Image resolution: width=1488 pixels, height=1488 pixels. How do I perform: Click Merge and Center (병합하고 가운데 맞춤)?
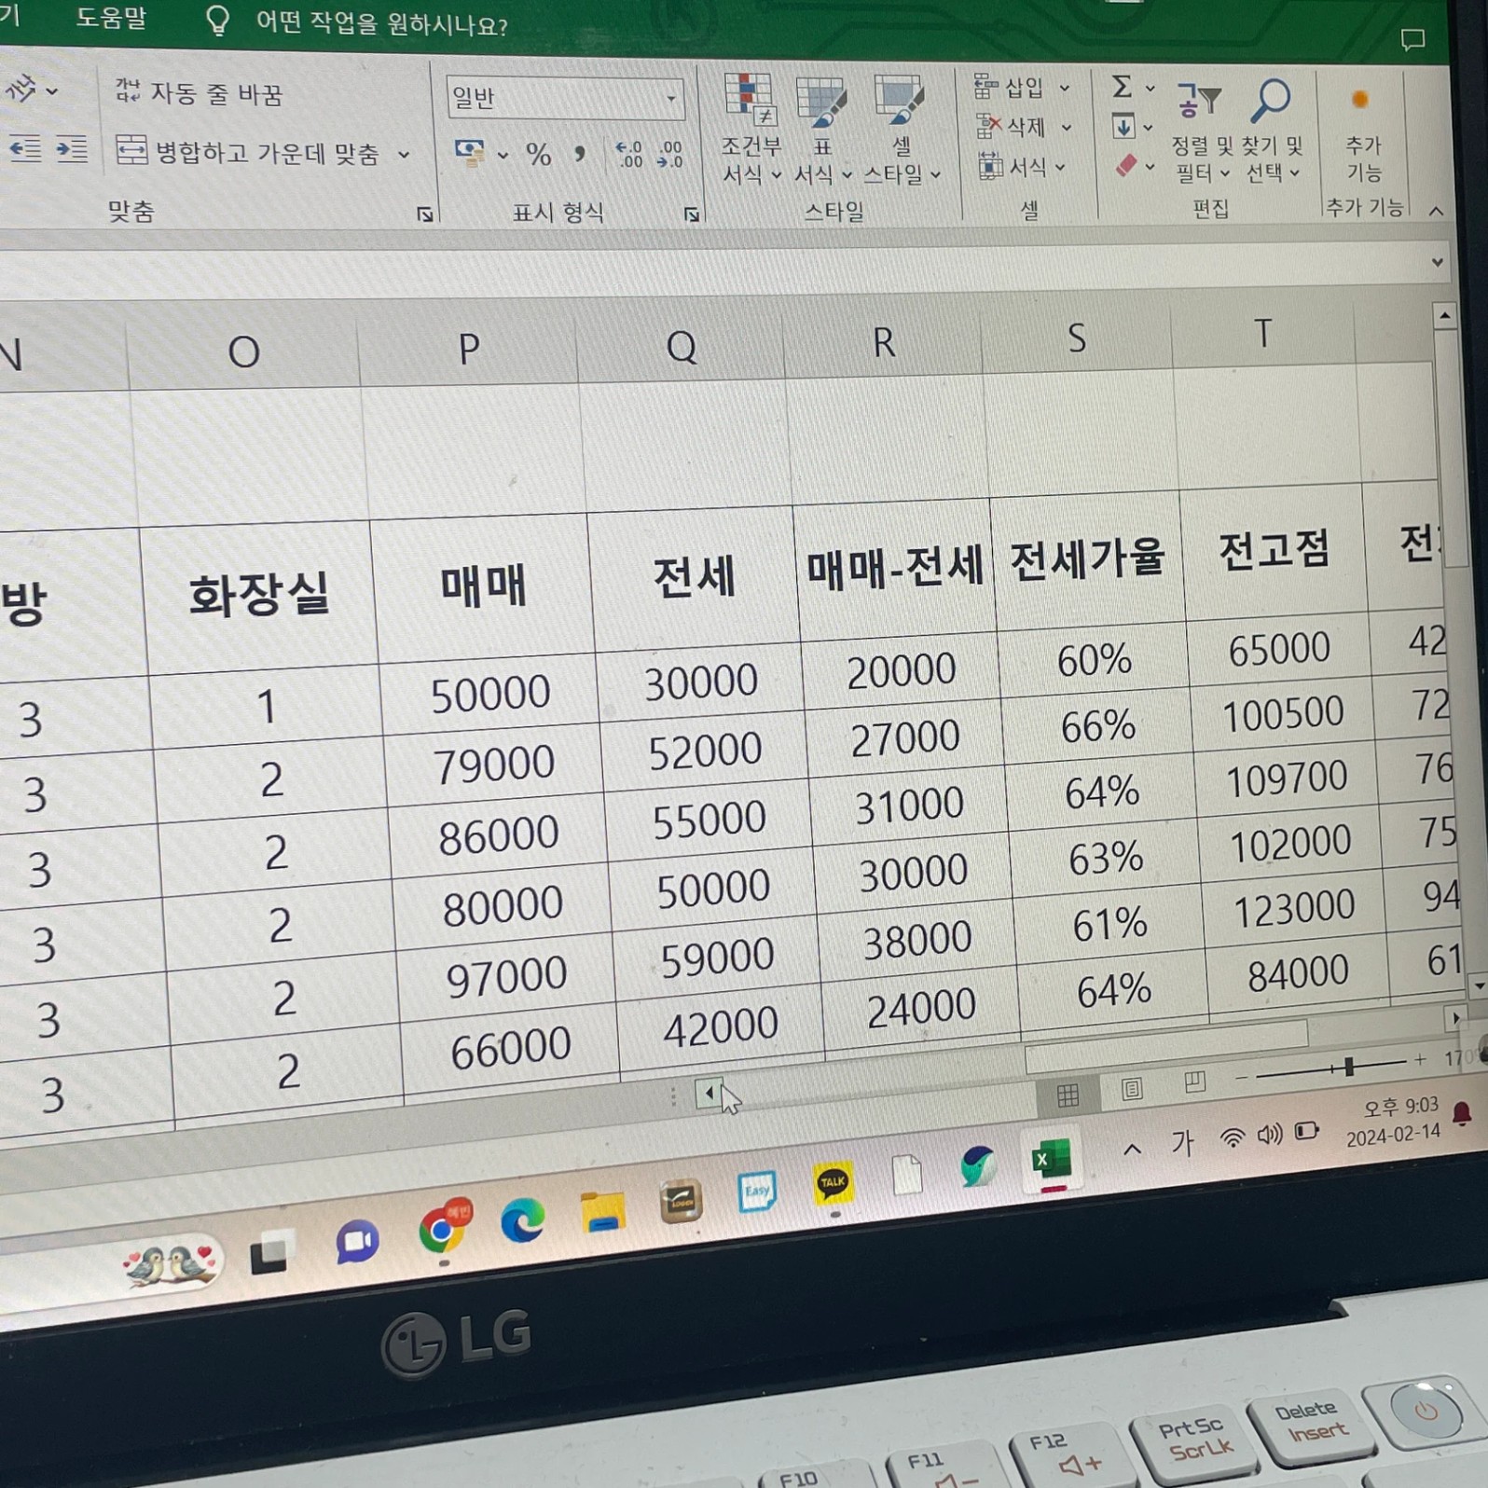tap(247, 152)
